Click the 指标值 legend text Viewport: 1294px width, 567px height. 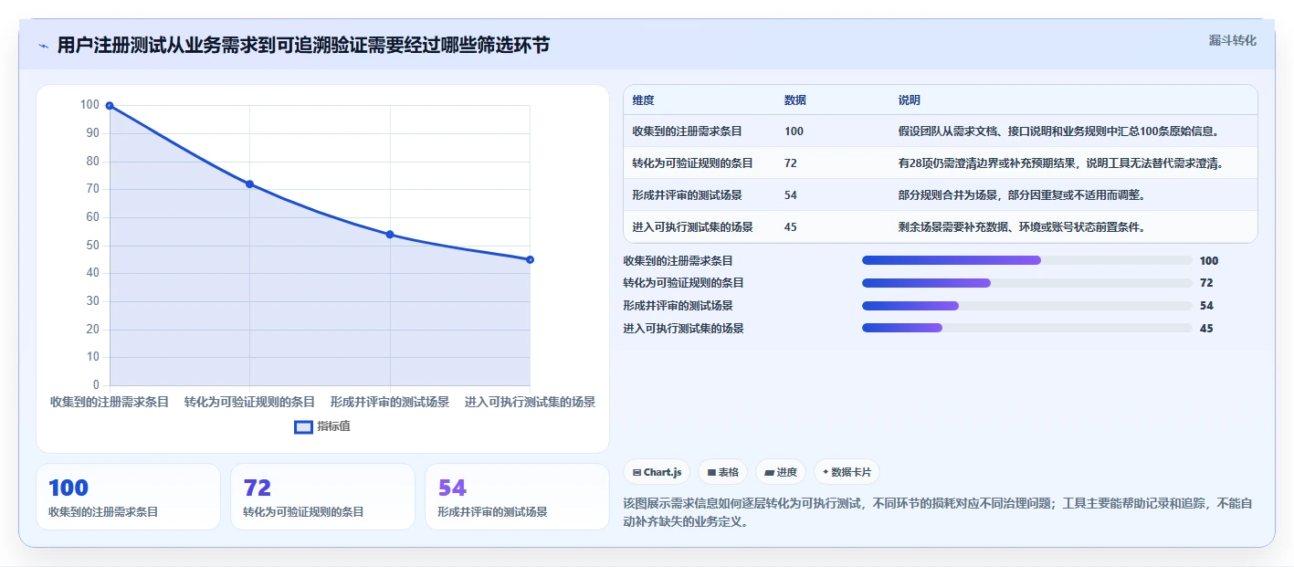coord(333,426)
